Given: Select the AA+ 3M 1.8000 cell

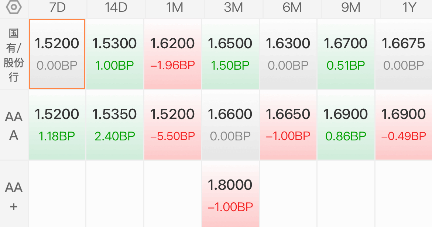Looking at the screenshot, I should pos(230,194).
